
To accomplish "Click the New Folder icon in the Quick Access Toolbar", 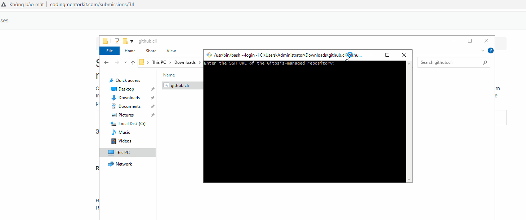I will pos(125,41).
